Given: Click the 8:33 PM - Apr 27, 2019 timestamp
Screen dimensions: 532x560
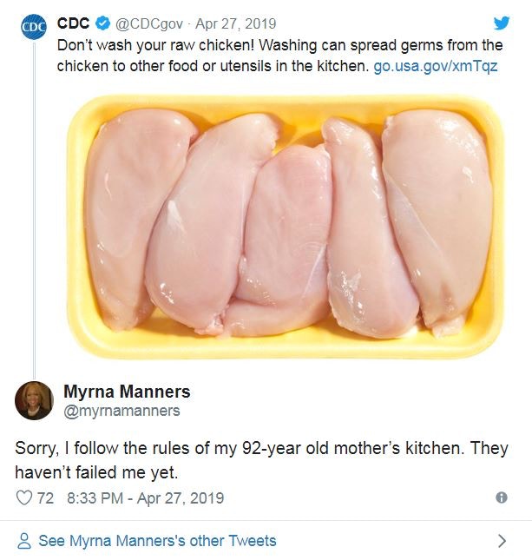Looking at the screenshot, I should point(145,497).
